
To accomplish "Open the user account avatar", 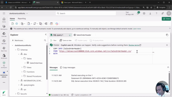I will point(169,13).
